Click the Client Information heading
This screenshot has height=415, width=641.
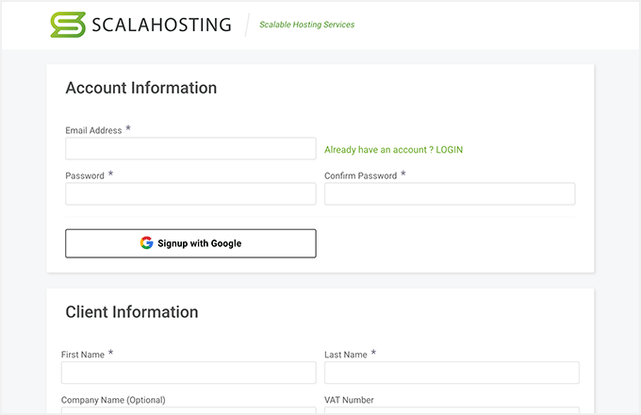click(132, 312)
